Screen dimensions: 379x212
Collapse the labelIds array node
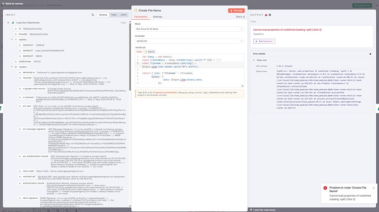point(12,39)
